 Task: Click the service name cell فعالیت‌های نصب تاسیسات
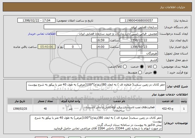pyautogui.click(x=119, y=109)
